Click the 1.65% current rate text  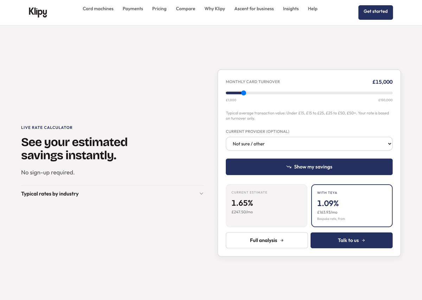(x=242, y=203)
